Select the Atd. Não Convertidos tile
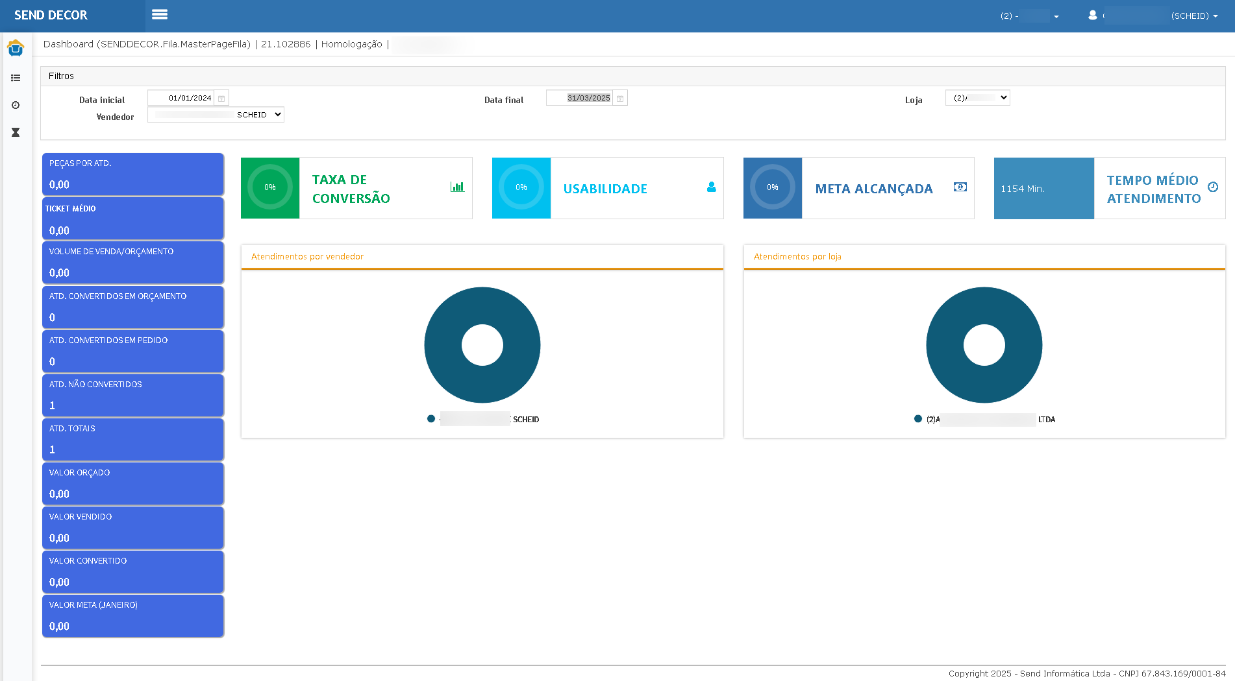Image resolution: width=1235 pixels, height=681 pixels. click(x=133, y=396)
